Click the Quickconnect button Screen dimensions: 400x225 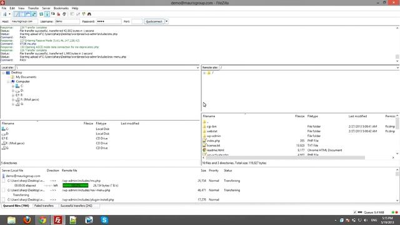point(154,21)
